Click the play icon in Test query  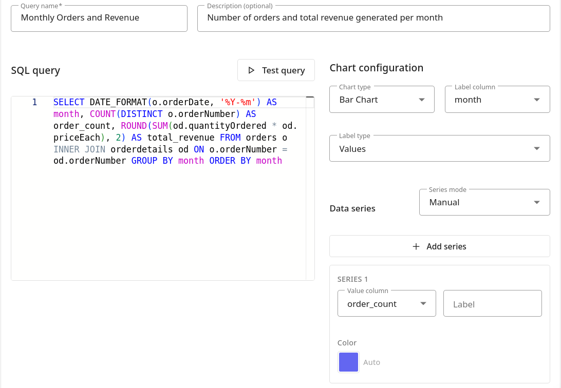coord(251,70)
